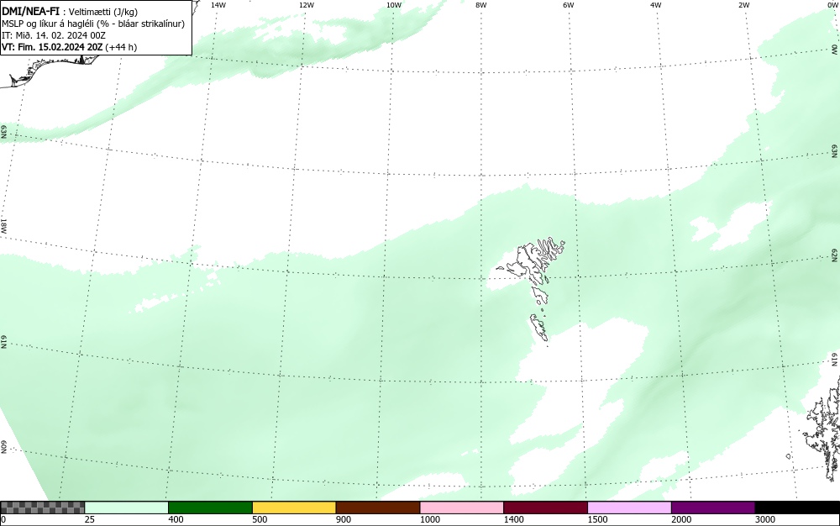Click the Iceland coastline at top left

48,70
